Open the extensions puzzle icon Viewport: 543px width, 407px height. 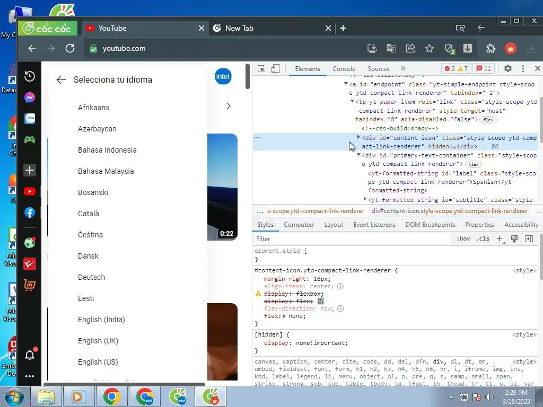[x=491, y=48]
